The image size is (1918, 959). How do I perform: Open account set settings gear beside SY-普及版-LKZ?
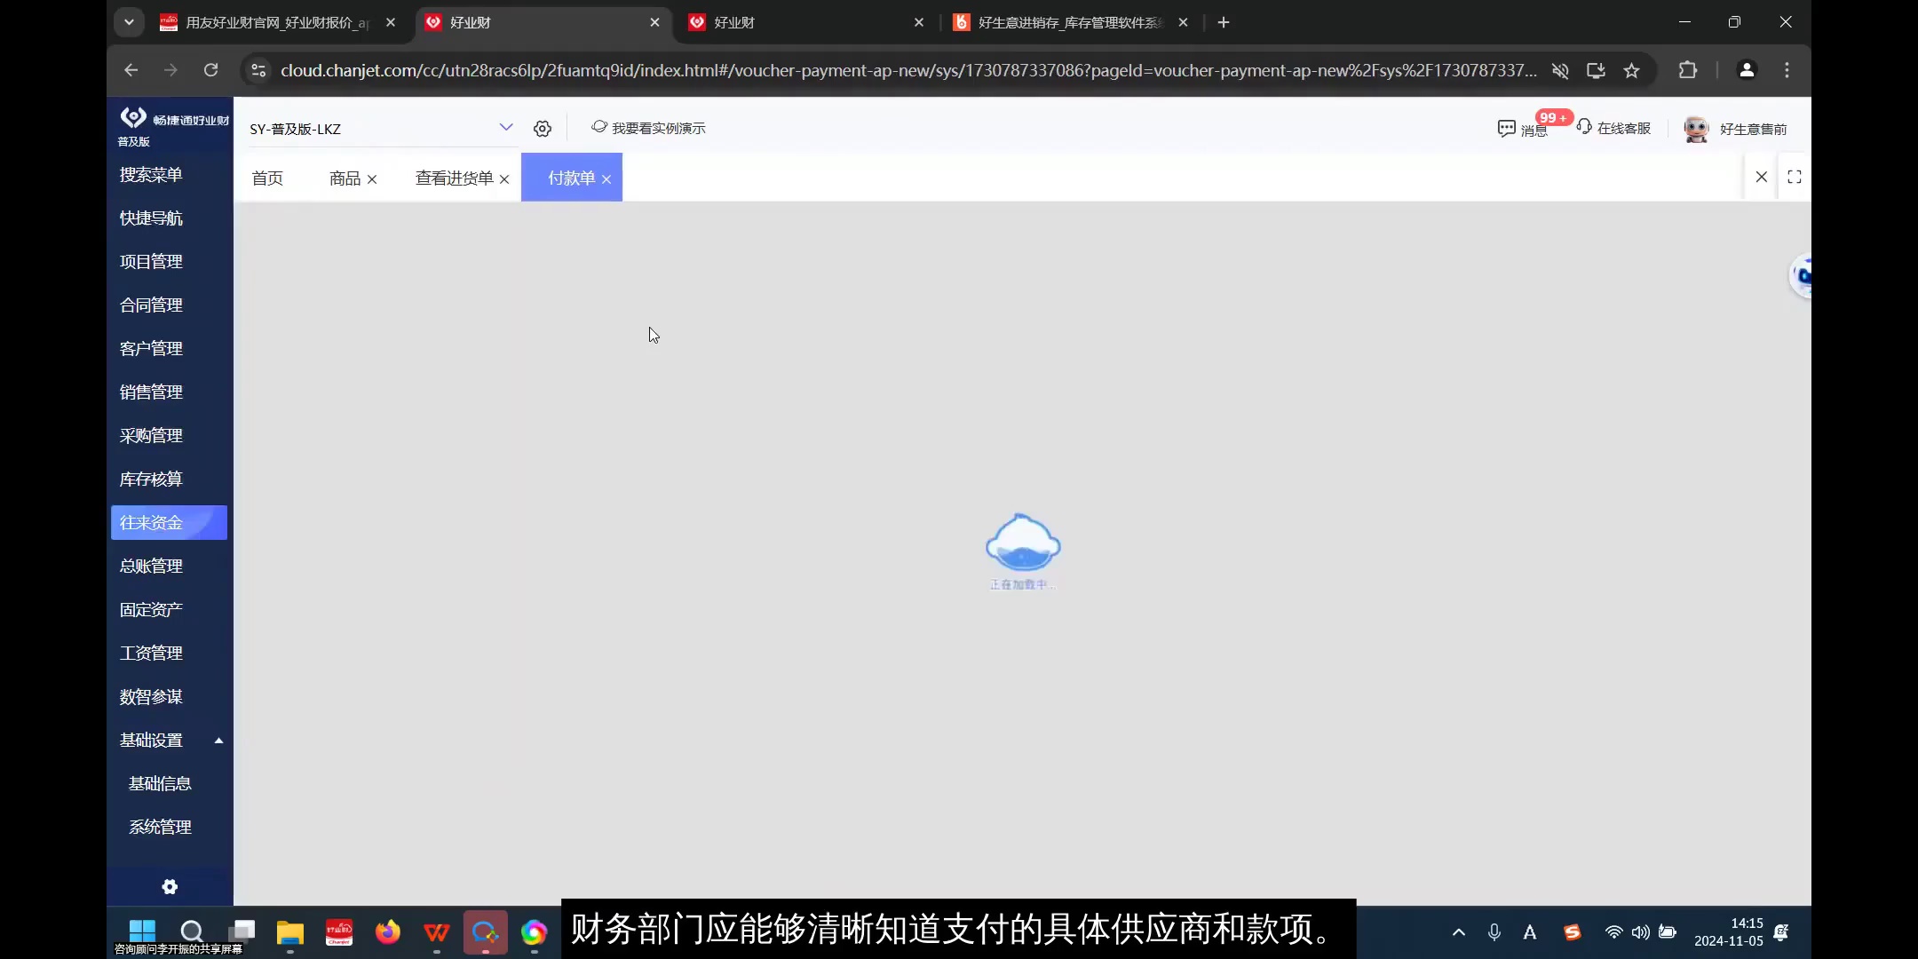[542, 128]
